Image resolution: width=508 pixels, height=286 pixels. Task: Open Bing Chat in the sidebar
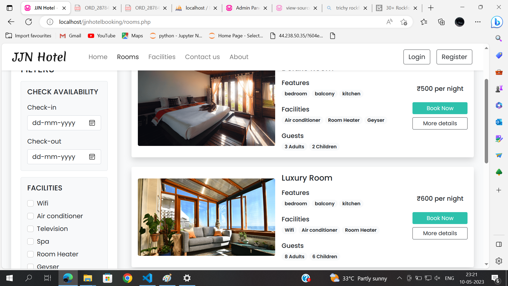(x=497, y=22)
